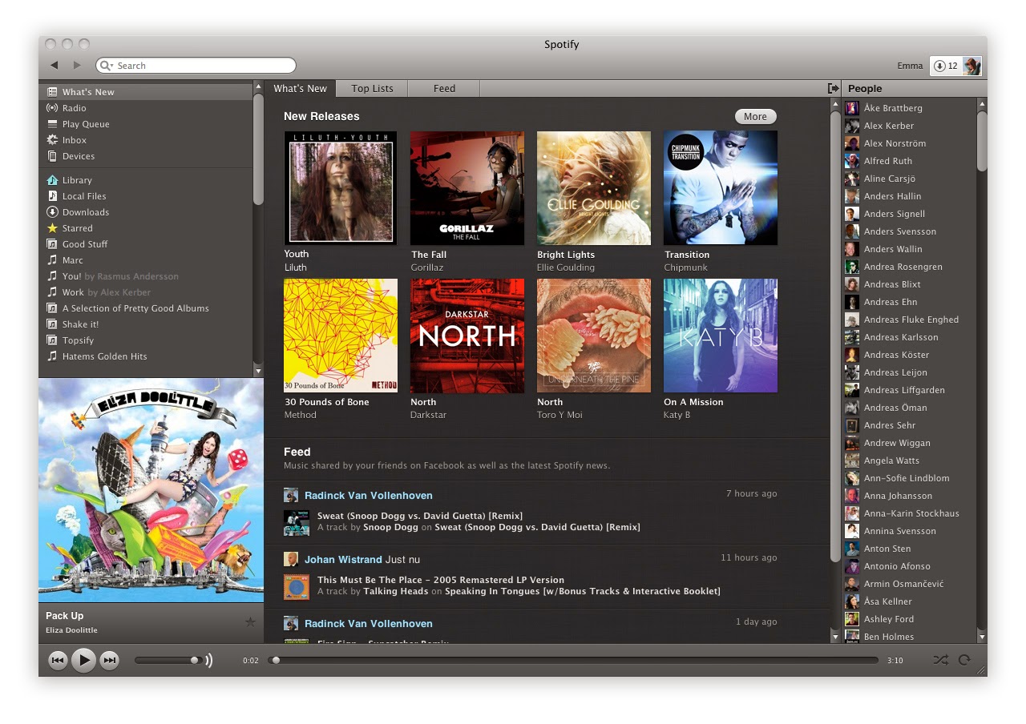Open the Marc playlist note icon

click(52, 260)
